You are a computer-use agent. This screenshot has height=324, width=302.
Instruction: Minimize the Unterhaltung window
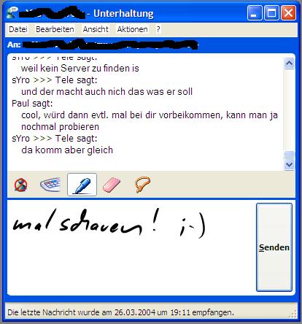[255, 13]
